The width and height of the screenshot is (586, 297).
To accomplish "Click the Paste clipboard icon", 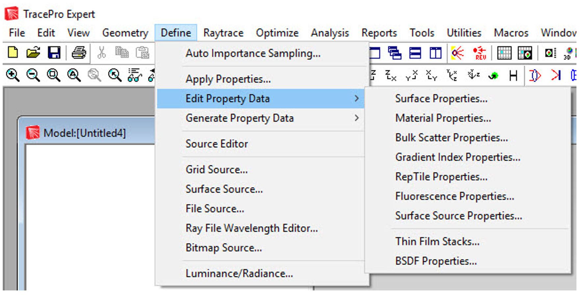I will click(142, 53).
